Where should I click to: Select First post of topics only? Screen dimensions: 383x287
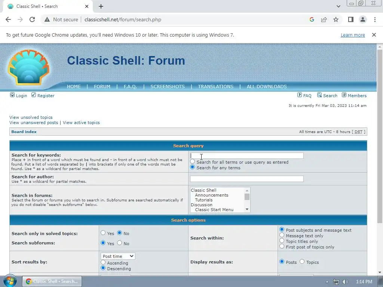[x=282, y=246]
